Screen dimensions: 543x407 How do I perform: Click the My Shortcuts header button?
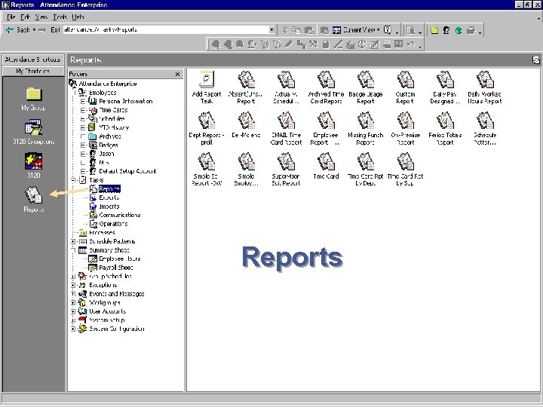pyautogui.click(x=33, y=71)
